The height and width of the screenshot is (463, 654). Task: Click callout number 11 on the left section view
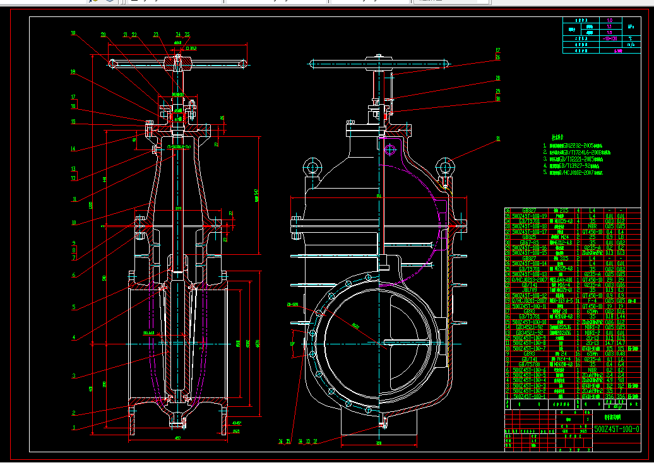click(74, 199)
